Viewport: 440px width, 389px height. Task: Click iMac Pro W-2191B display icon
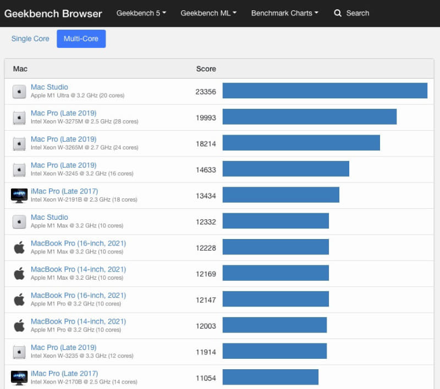click(19, 196)
